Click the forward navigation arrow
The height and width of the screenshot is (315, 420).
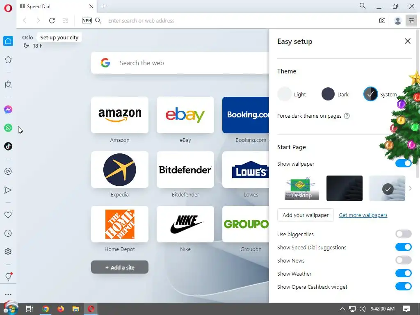38,21
